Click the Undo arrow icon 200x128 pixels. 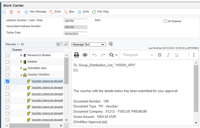(x=94, y=55)
